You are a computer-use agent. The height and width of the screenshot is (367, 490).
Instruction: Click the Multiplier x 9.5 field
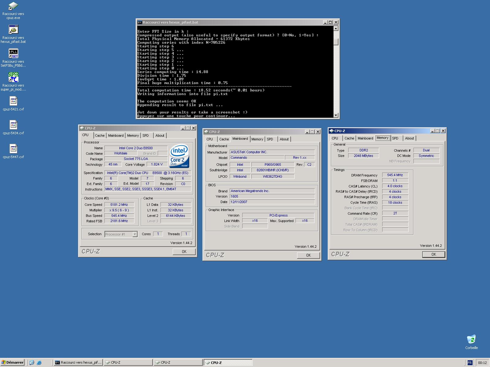pos(119,210)
